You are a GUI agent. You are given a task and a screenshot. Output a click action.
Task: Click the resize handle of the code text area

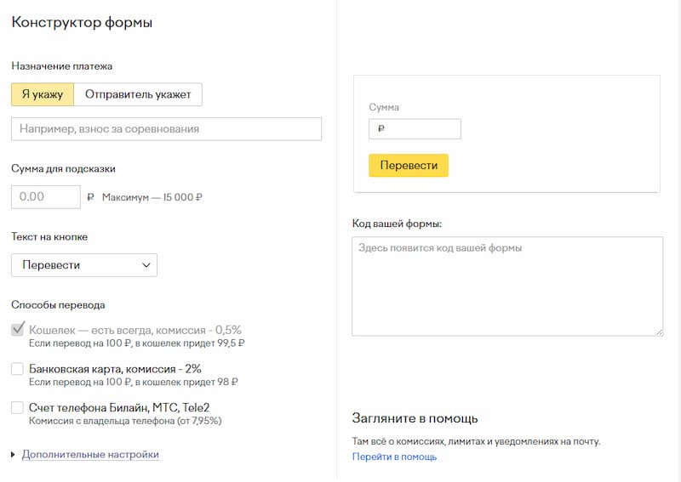(659, 332)
